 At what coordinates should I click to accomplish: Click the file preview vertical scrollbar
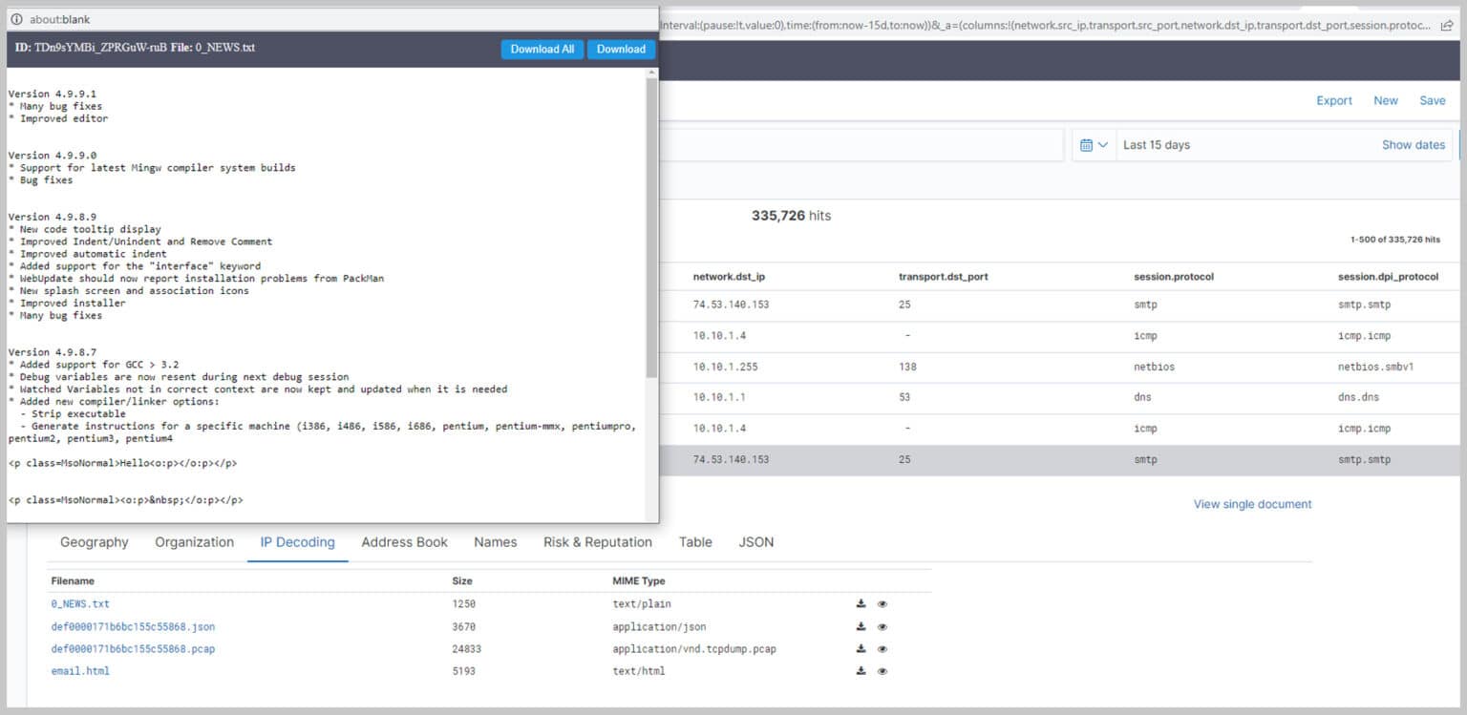click(x=651, y=229)
